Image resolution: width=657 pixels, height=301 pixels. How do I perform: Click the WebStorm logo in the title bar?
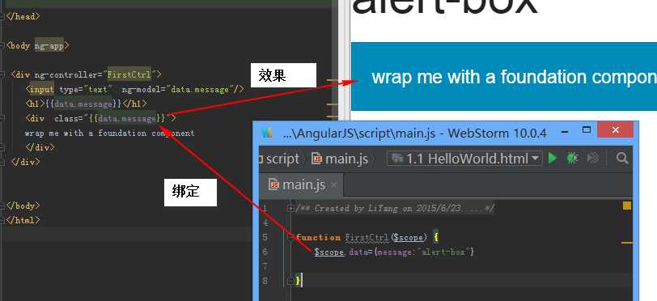[267, 133]
